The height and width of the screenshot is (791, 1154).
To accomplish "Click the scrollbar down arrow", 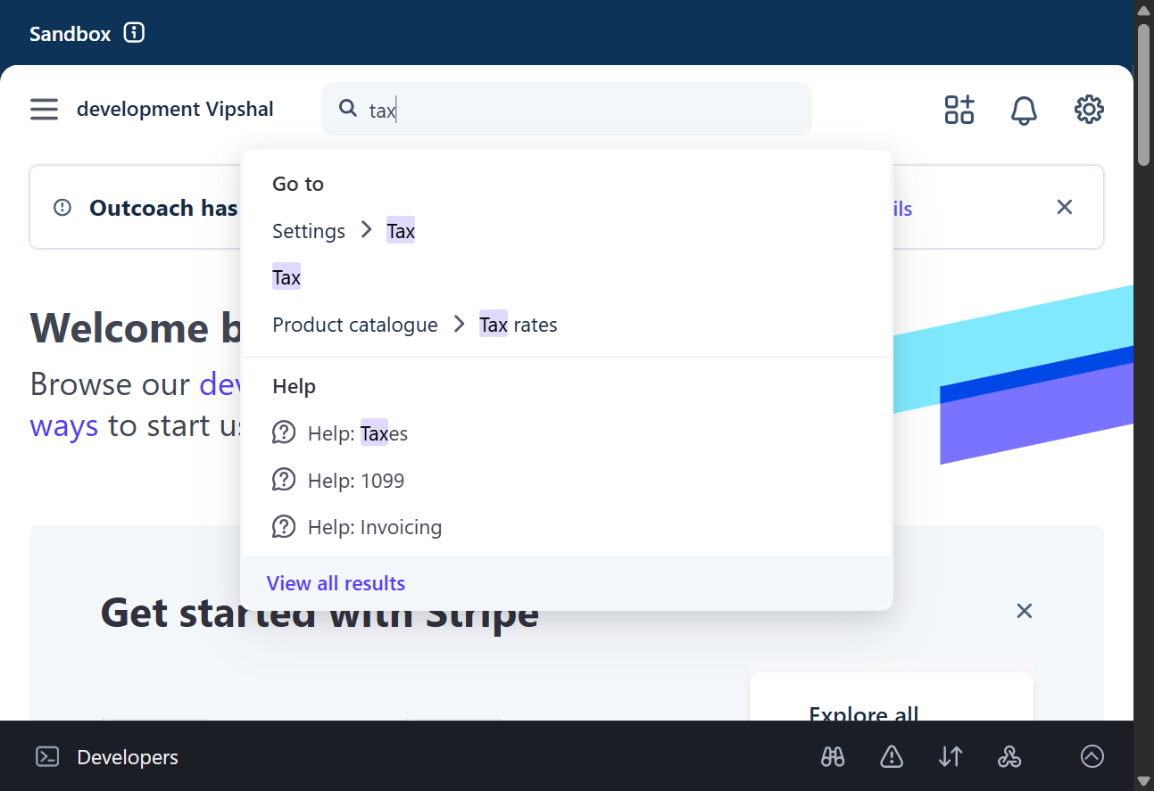I will [x=1144, y=781].
